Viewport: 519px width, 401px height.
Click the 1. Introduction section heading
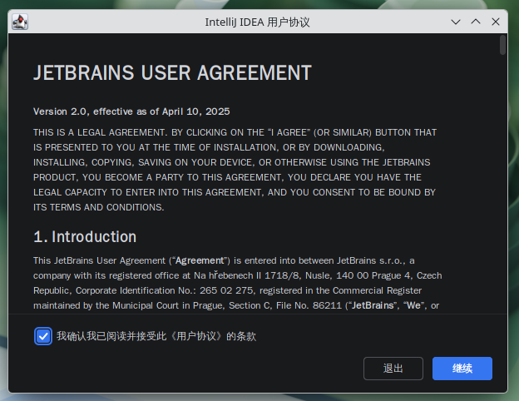point(85,237)
